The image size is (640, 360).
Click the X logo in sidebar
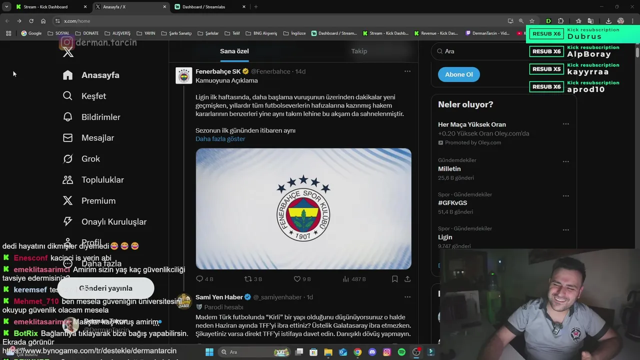point(68,52)
